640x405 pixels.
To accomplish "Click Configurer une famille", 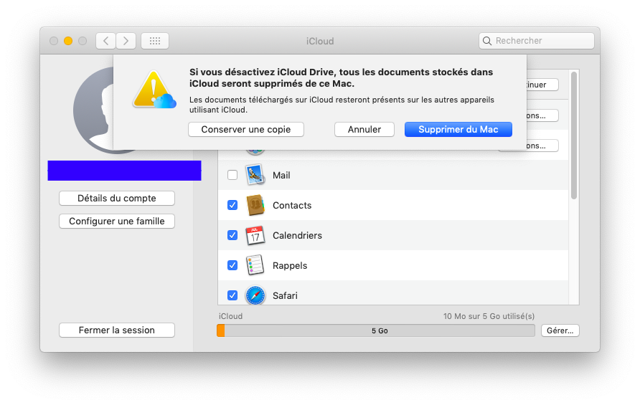I will pyautogui.click(x=117, y=221).
